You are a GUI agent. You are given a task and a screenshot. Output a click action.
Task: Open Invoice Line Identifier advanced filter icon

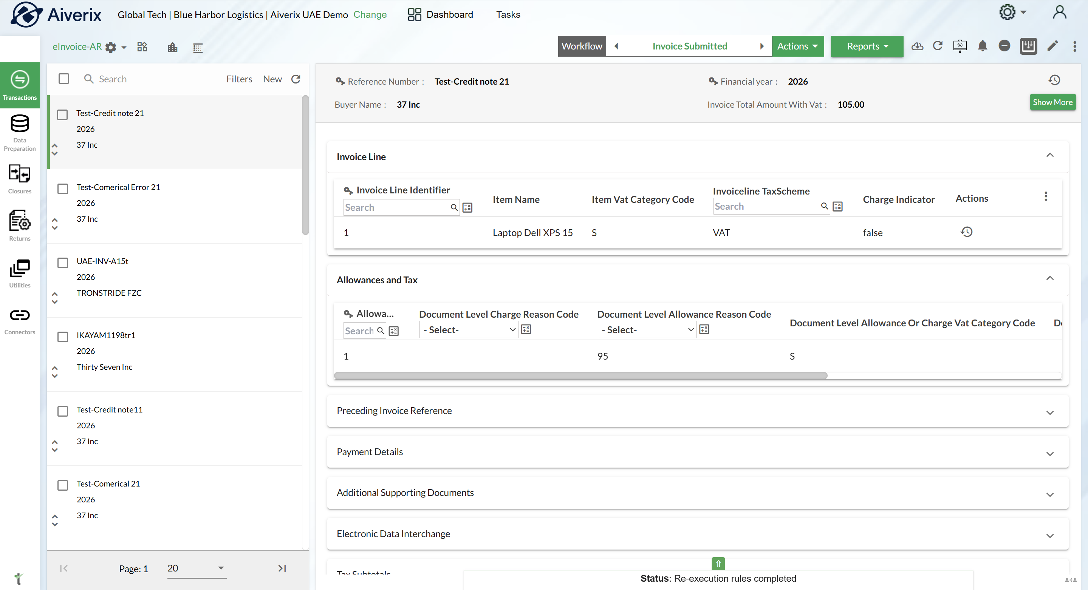click(x=467, y=207)
